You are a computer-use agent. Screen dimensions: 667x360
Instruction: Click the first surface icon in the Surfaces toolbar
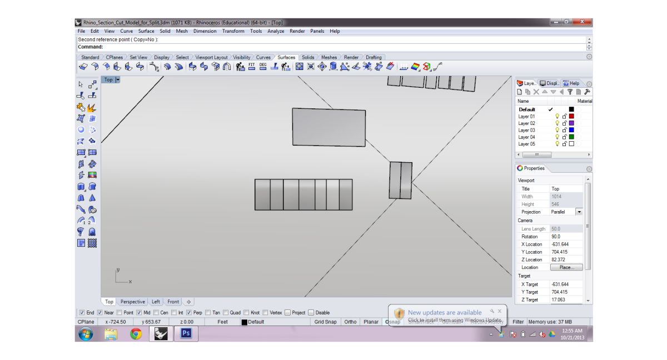[x=83, y=66]
